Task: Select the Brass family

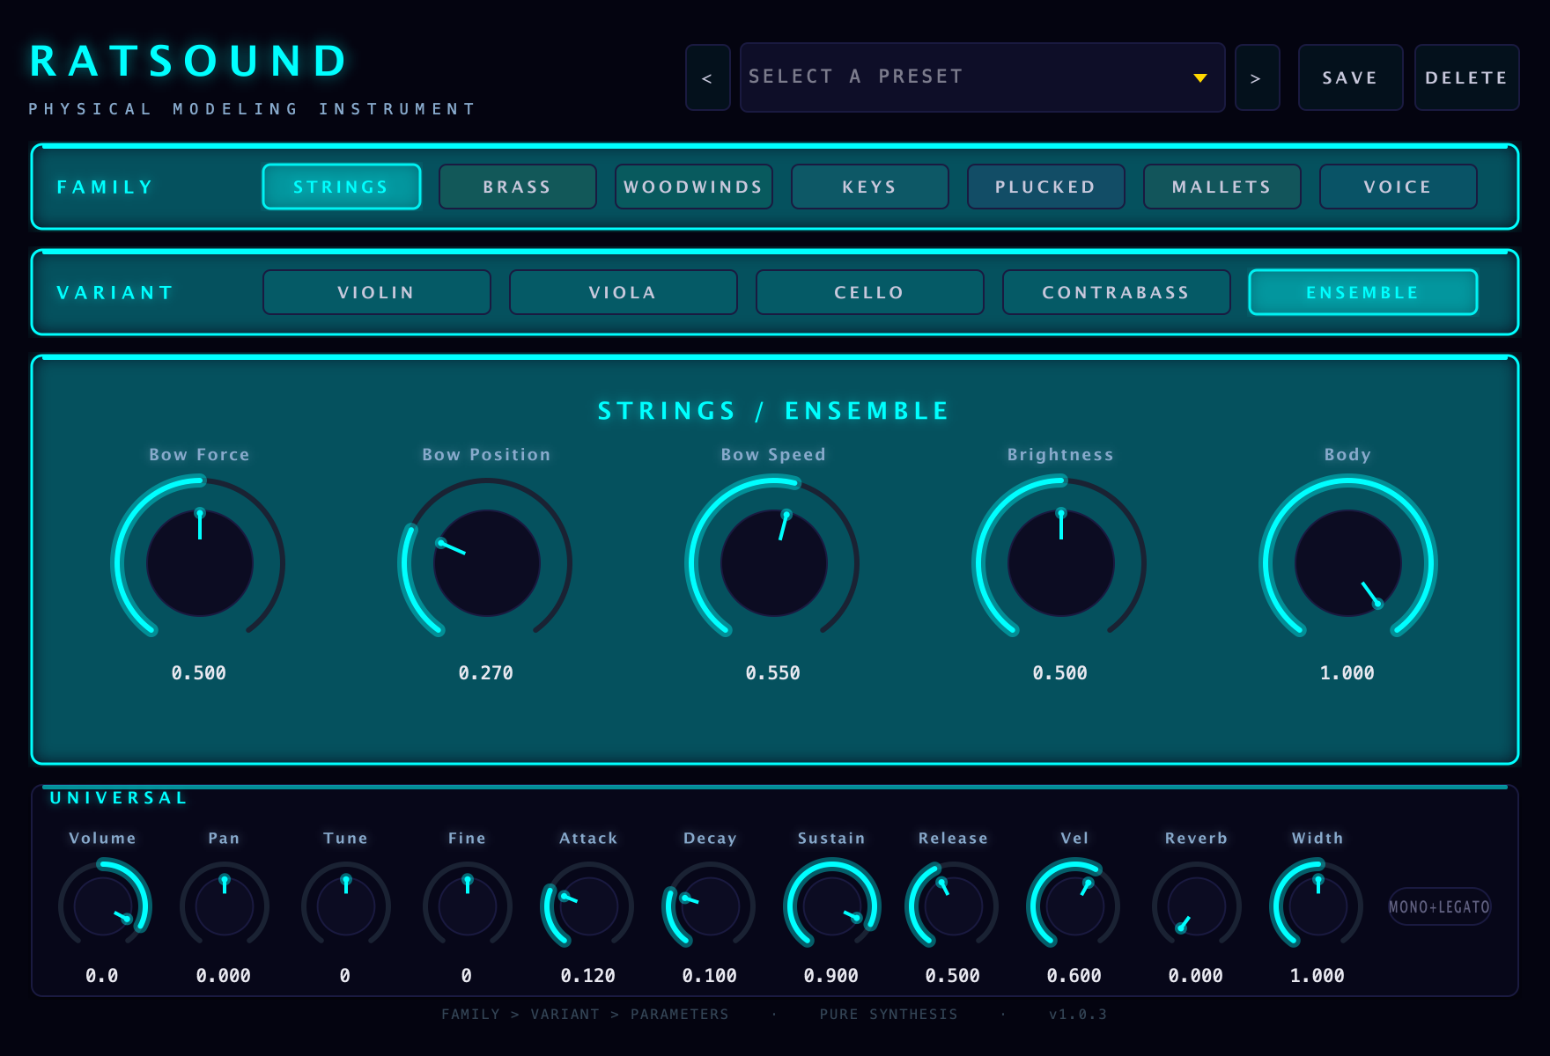Action: [518, 187]
